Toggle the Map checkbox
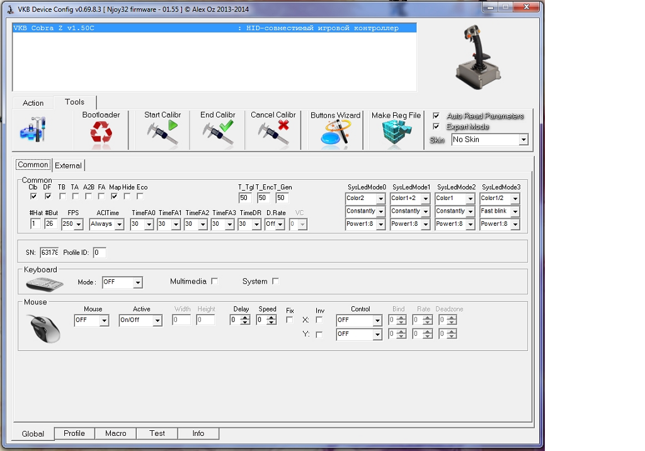This screenshot has width=645, height=451. point(115,196)
